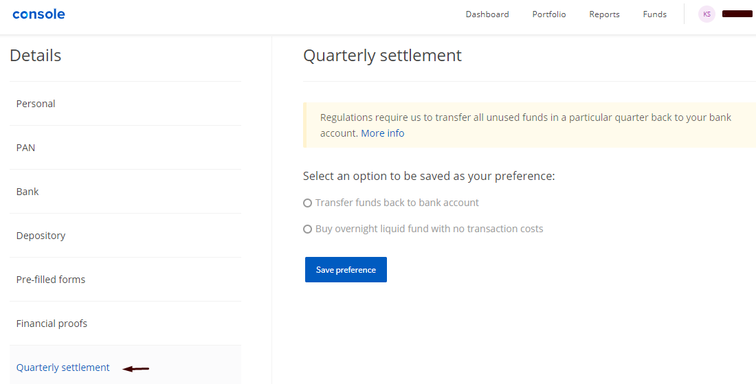Click the Console logo

tap(38, 14)
